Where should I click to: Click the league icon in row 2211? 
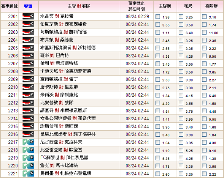coord(28,95)
